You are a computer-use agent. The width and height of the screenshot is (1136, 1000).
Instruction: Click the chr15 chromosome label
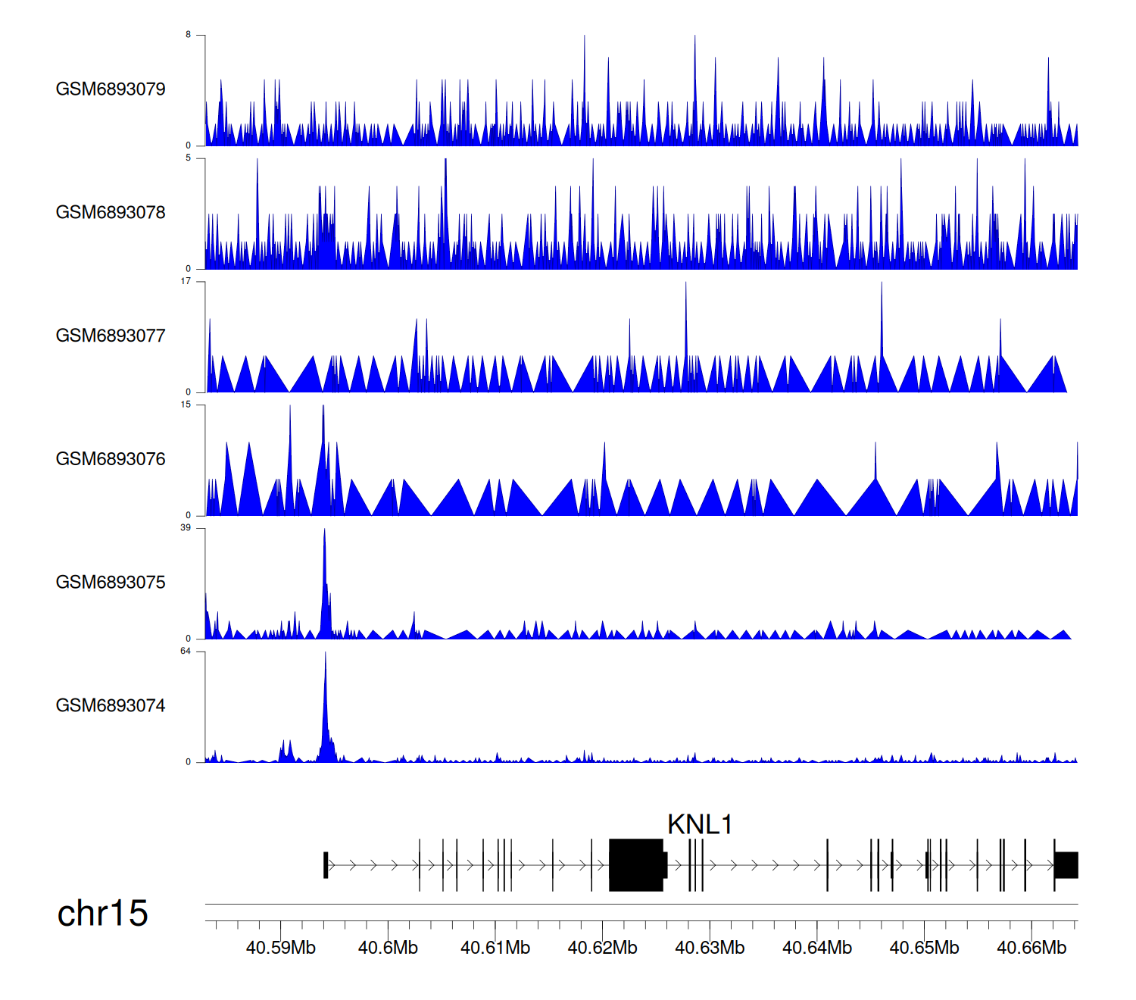tap(102, 914)
